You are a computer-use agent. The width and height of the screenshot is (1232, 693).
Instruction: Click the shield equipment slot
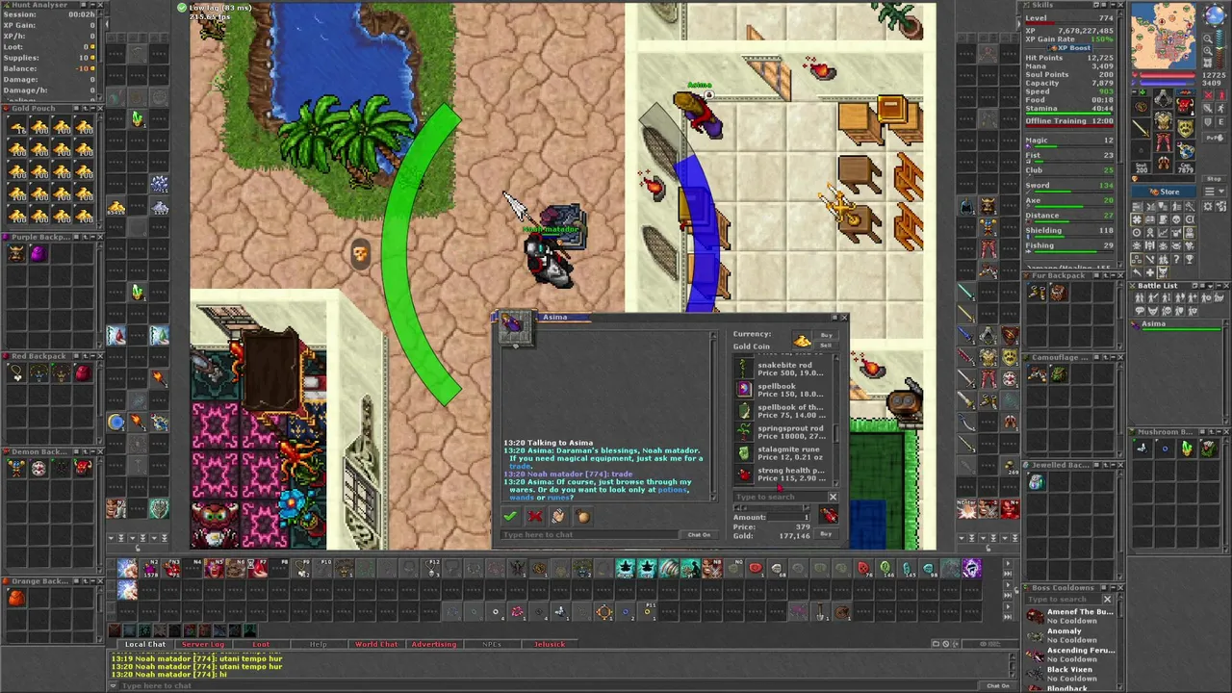pos(1185,128)
